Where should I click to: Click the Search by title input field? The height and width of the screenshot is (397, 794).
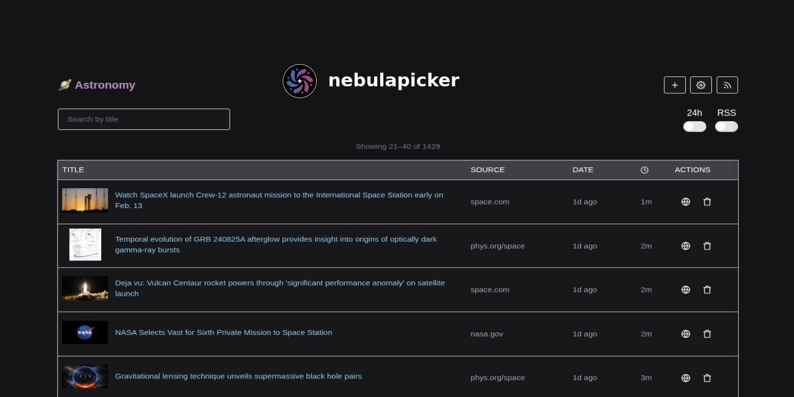coord(144,119)
